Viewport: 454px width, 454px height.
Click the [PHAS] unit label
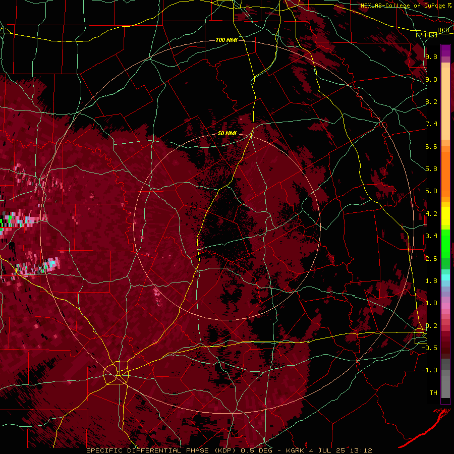coord(427,35)
